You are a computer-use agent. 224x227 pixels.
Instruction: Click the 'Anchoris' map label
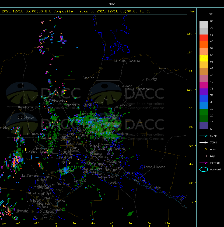coord(63,184)
